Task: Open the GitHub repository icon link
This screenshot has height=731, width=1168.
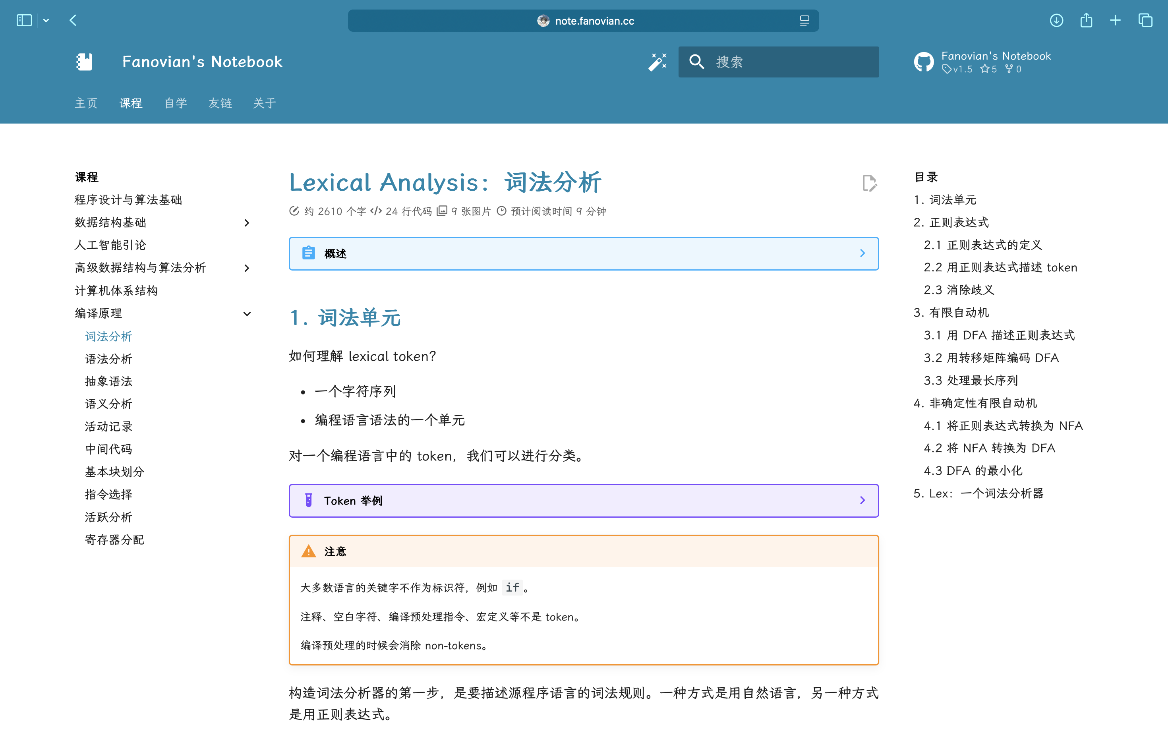Action: pos(923,62)
